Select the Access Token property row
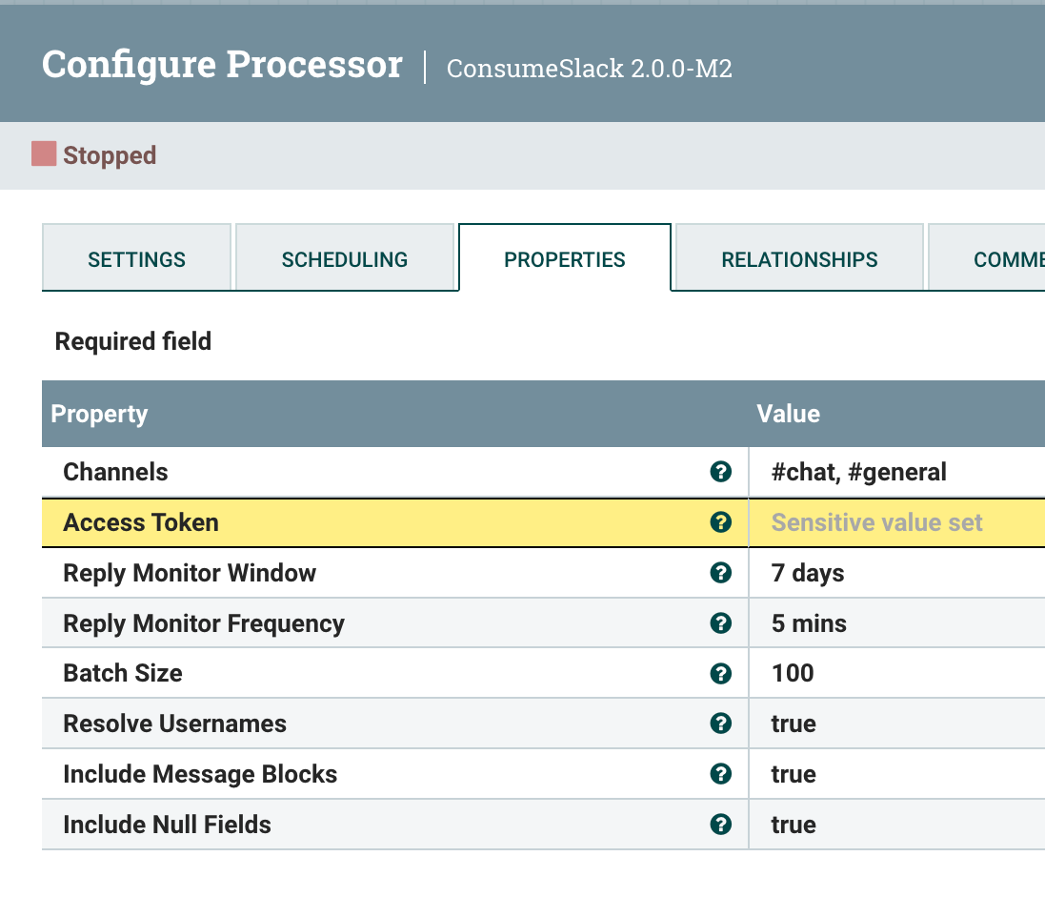The image size is (1045, 897). (x=543, y=522)
